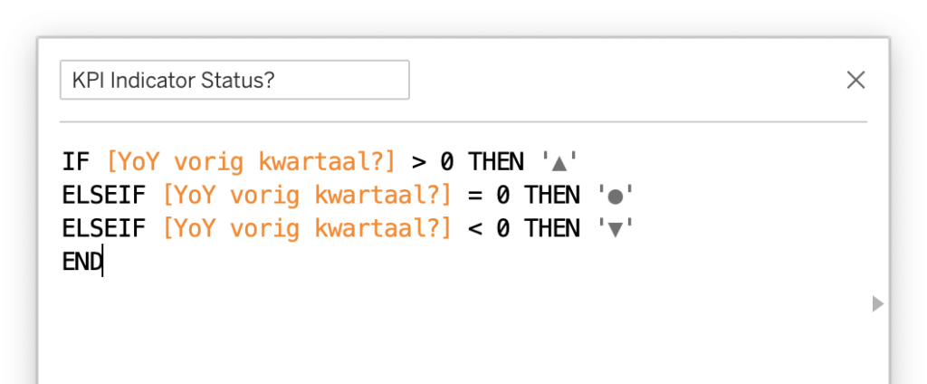This screenshot has width=927, height=384.
Task: Click the circle symbol in formula
Action: 616,197
